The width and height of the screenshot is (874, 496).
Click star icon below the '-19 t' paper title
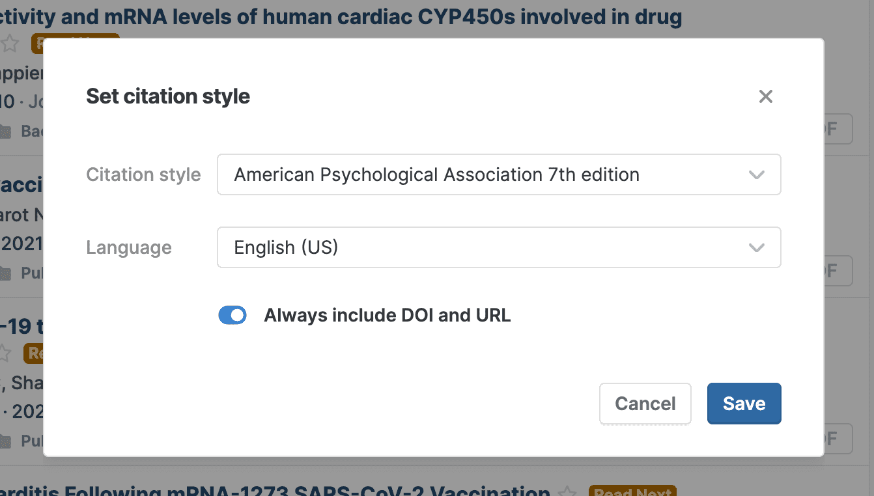click(5, 353)
